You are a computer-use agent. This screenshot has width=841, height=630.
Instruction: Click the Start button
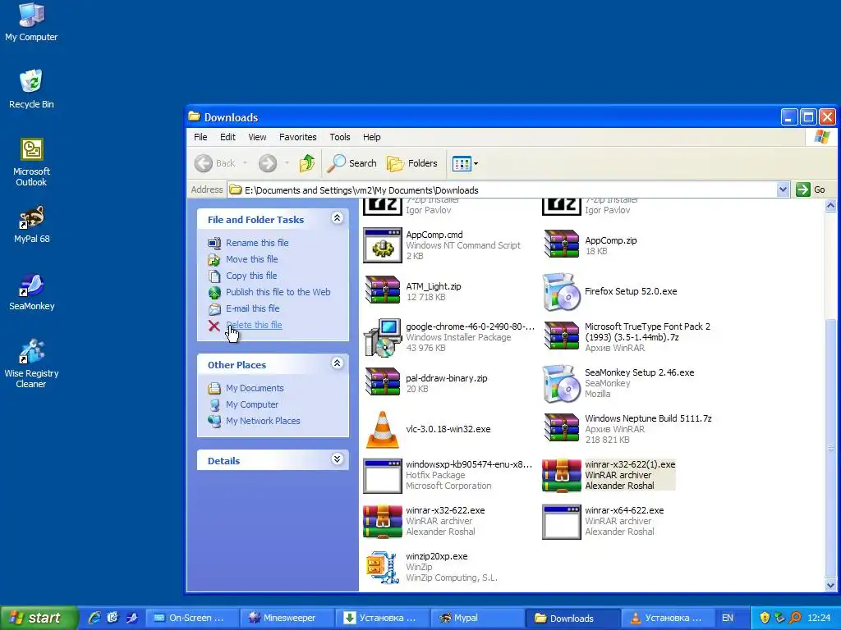(x=39, y=618)
